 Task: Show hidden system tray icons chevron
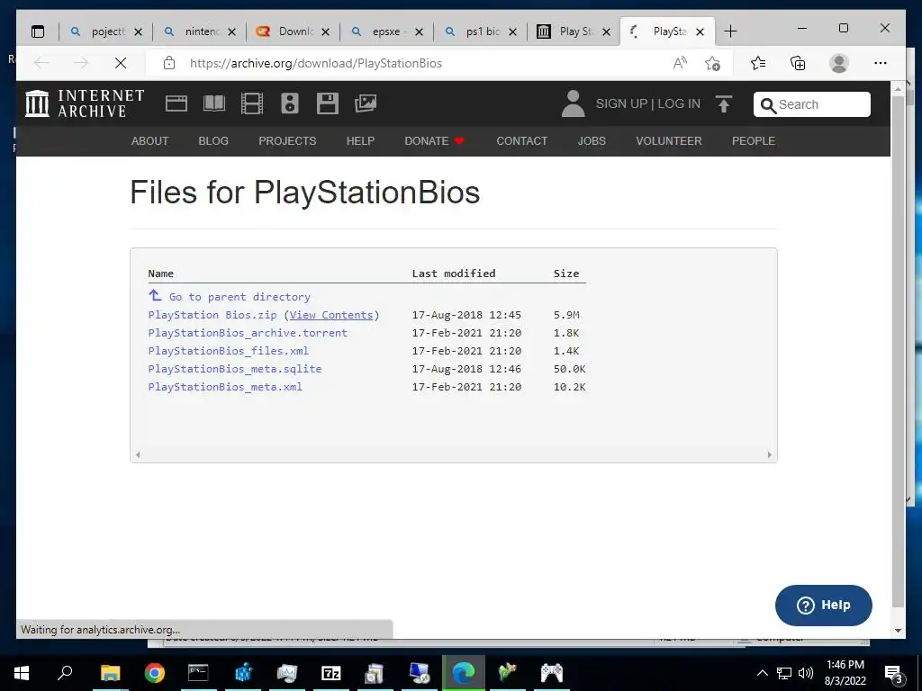(x=762, y=673)
